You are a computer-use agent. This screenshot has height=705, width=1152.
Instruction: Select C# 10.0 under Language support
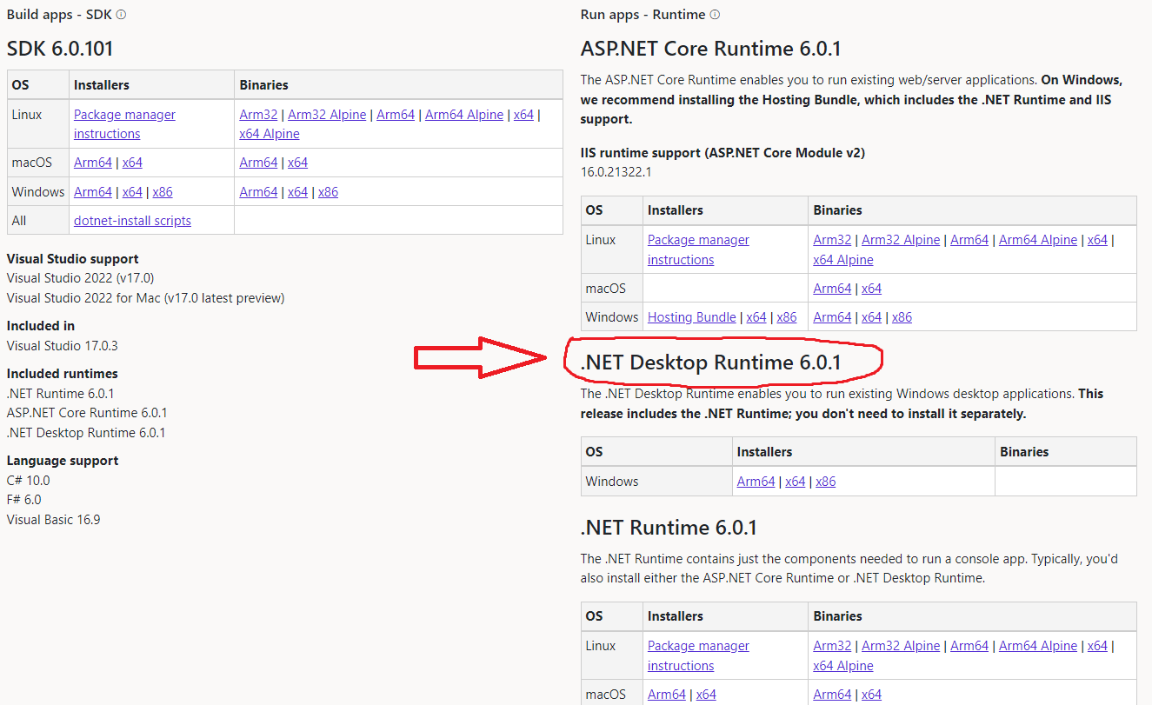[x=29, y=481]
